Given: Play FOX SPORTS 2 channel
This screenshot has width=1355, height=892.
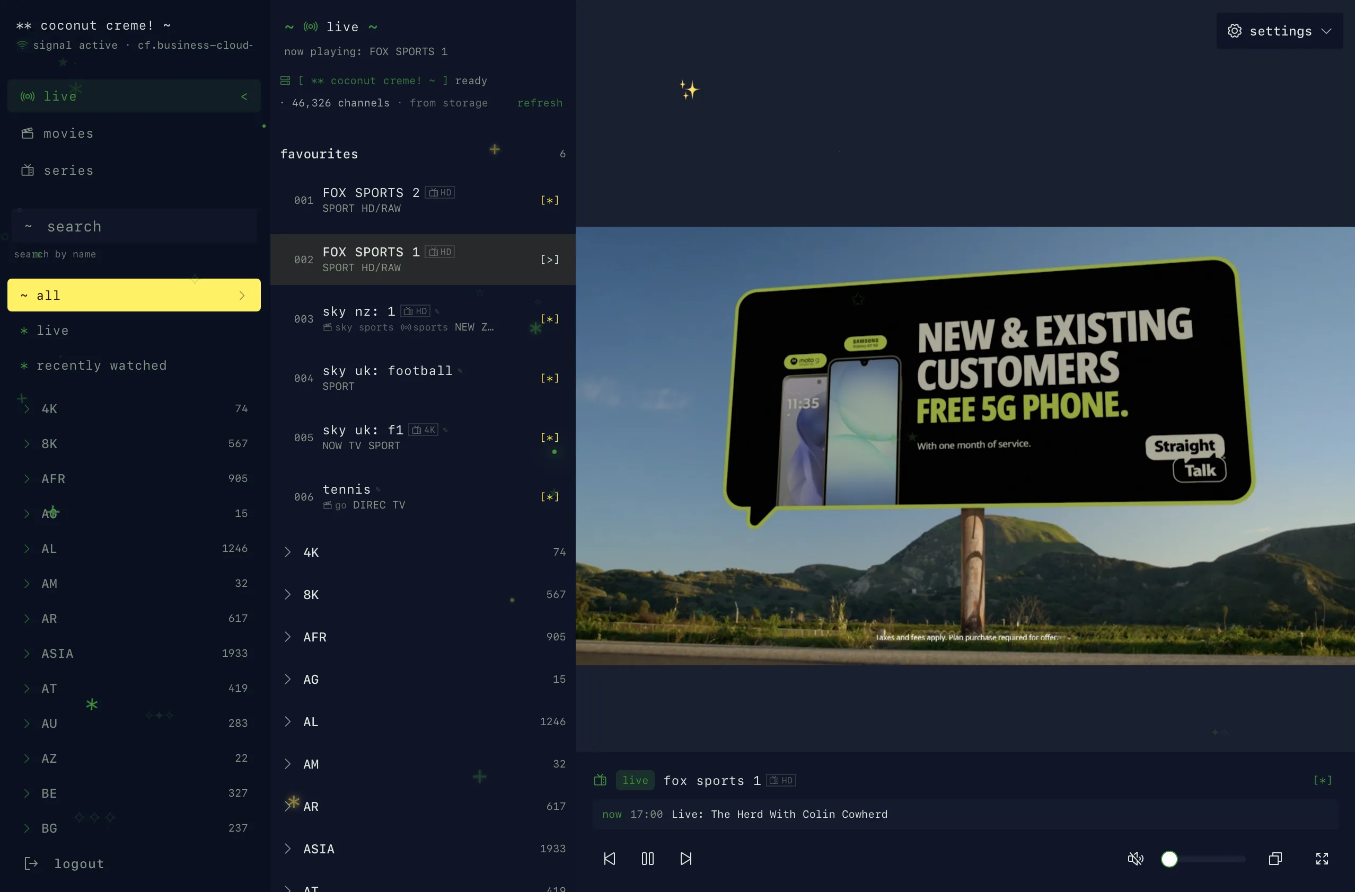Looking at the screenshot, I should [x=423, y=200].
